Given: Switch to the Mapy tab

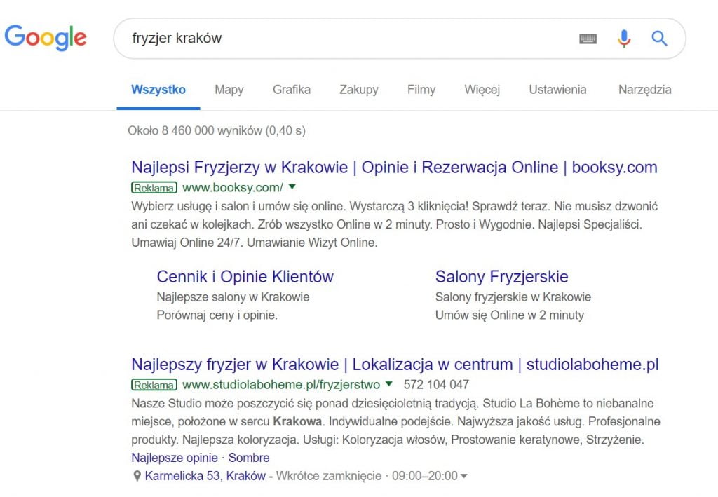Looking at the screenshot, I should 229,90.
